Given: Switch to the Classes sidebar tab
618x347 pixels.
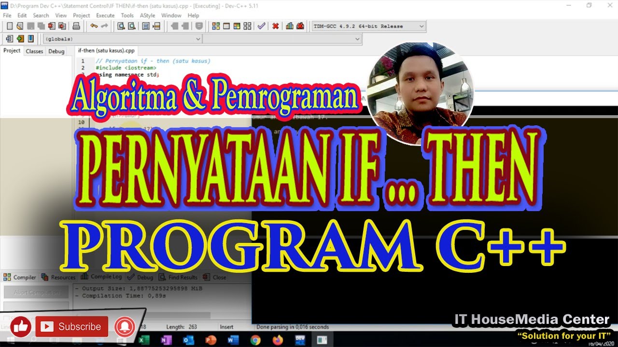Looking at the screenshot, I should [x=34, y=51].
